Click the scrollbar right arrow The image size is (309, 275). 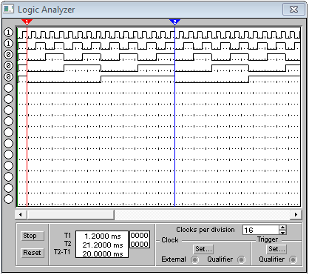(x=296, y=214)
